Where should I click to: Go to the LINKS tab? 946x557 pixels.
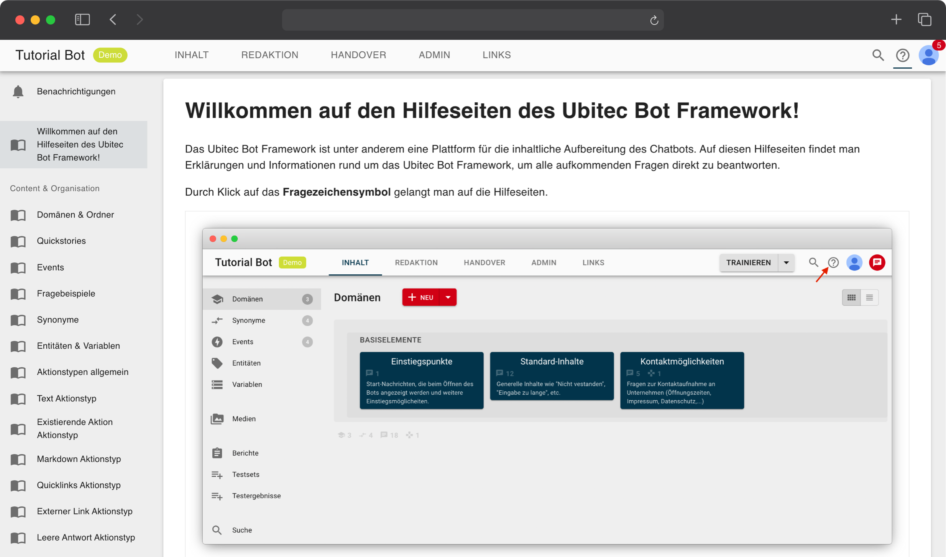pos(496,55)
